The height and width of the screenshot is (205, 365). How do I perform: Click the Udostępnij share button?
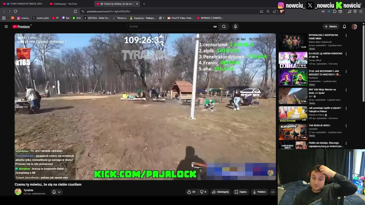tap(220, 192)
